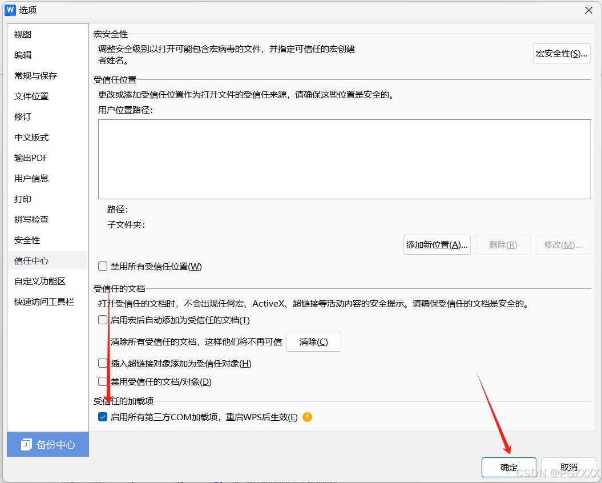Screen dimensions: 602x483
Task: Select the 视图 category
Action: (x=47, y=34)
